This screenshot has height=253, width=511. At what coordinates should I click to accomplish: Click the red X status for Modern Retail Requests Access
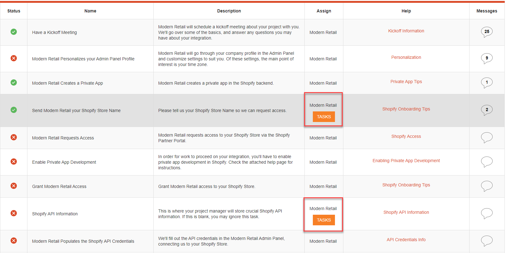coord(14,137)
